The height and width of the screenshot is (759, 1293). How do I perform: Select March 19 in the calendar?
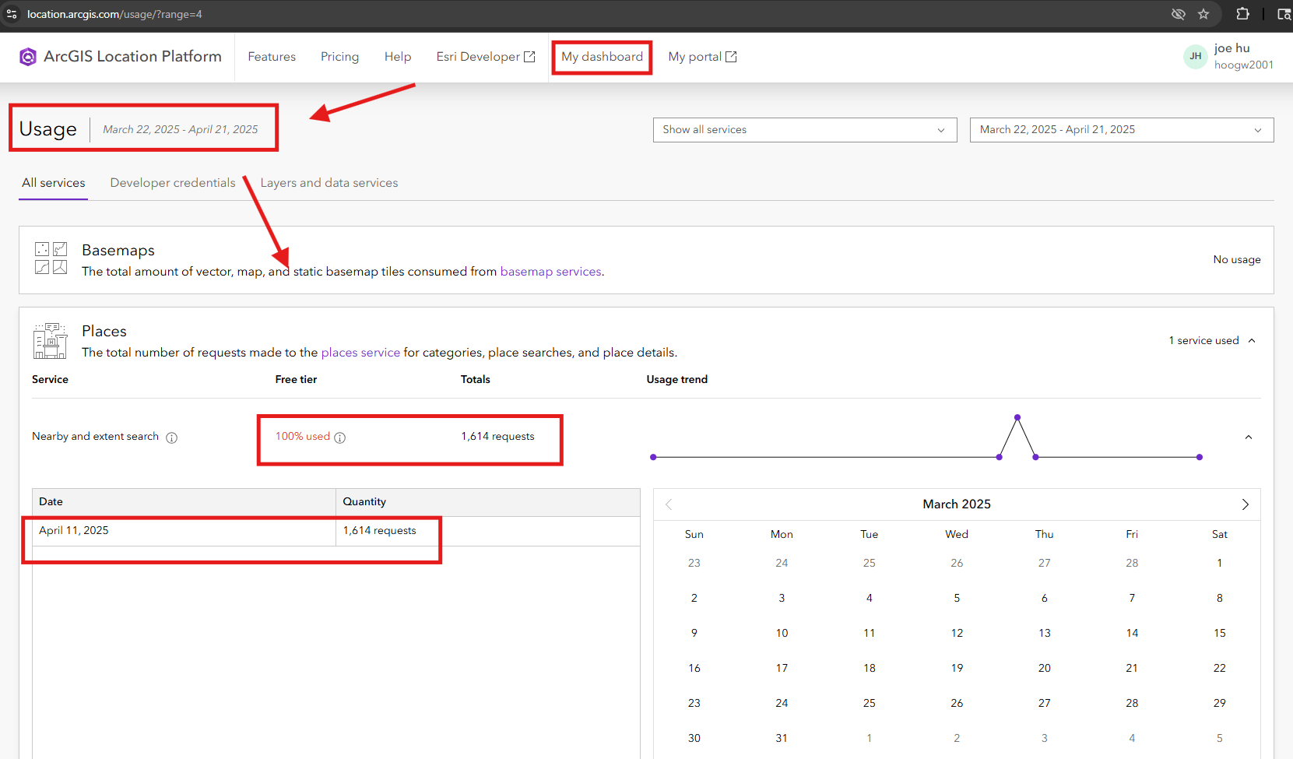coord(957,668)
